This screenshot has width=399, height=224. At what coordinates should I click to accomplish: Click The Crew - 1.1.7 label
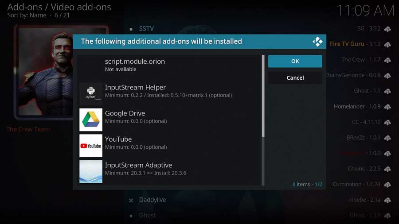tap(361, 60)
